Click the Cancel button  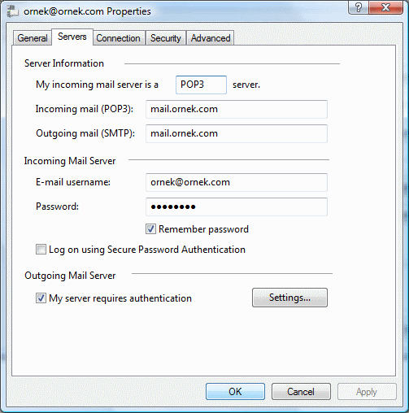301,392
